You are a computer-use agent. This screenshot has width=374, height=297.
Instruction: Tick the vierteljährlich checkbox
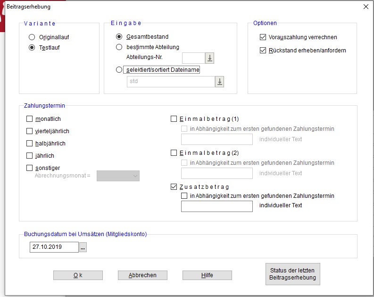[30, 131]
